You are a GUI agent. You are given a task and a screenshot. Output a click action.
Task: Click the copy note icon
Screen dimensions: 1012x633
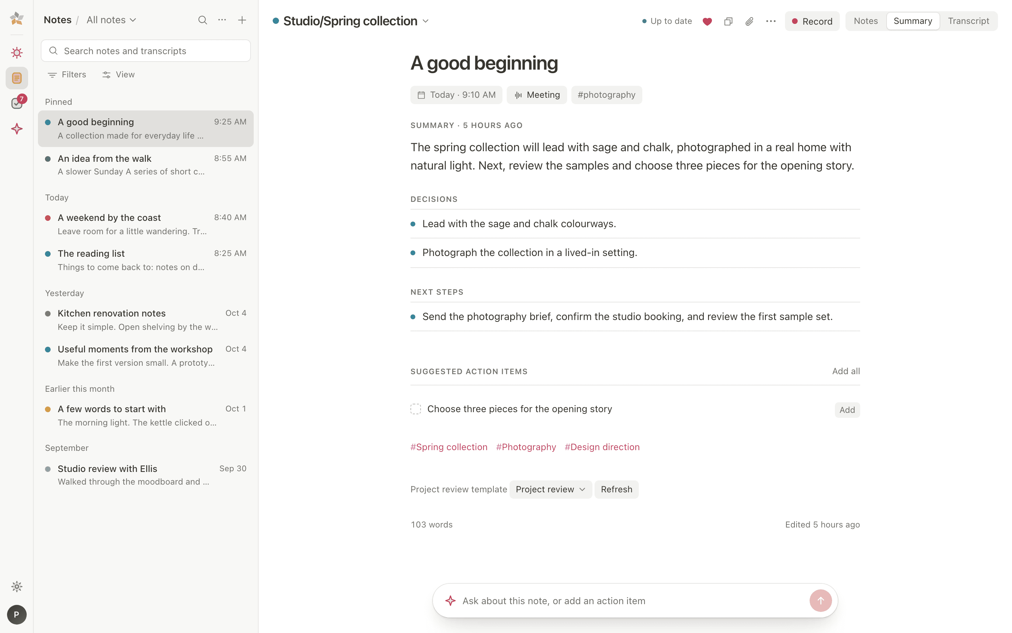(728, 21)
